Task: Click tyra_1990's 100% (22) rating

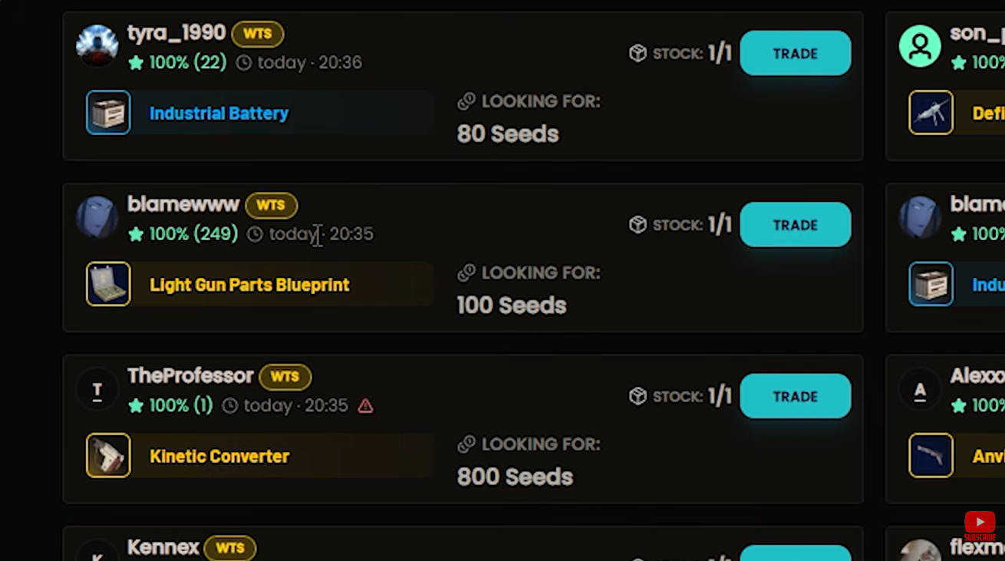Action: (178, 62)
